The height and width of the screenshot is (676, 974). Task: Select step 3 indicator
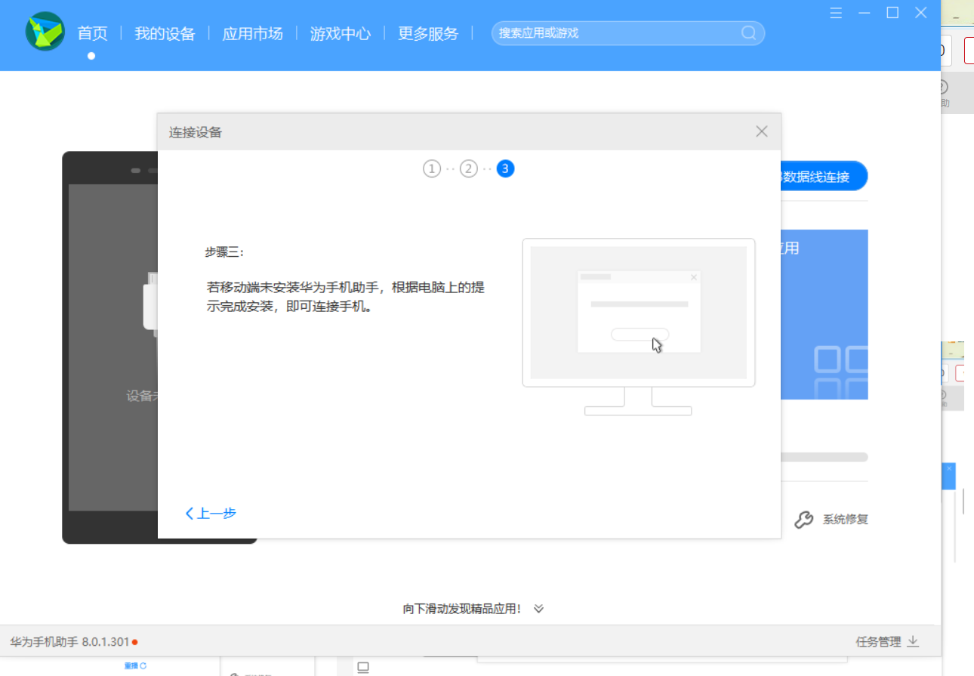506,168
